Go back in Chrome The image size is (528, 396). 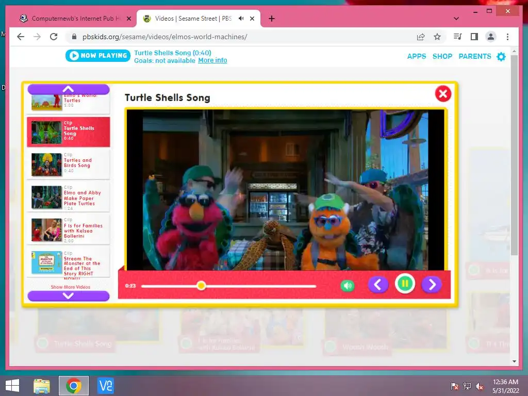21,37
